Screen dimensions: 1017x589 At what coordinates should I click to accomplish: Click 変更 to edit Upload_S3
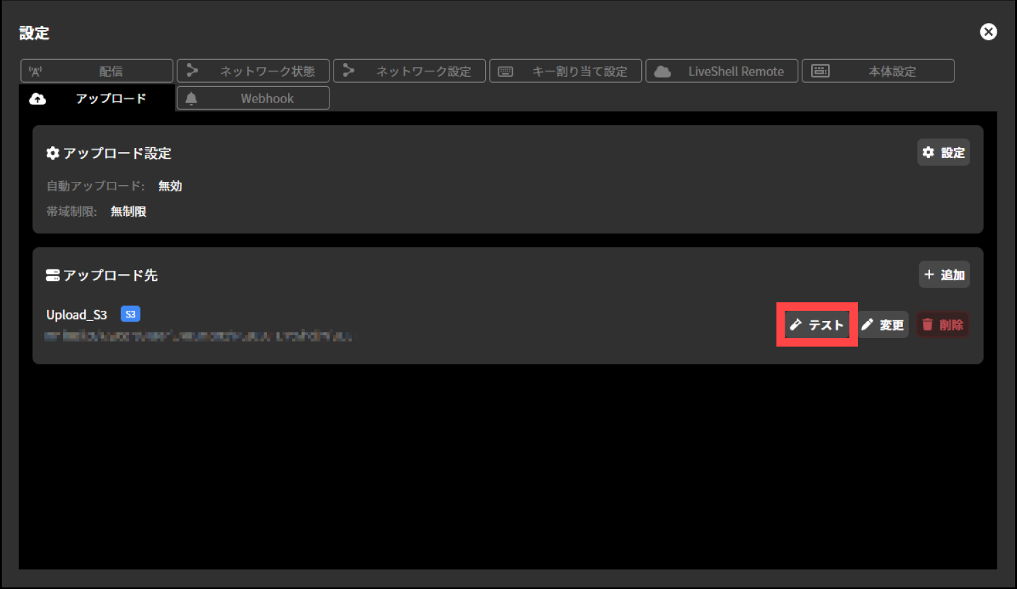tap(883, 325)
